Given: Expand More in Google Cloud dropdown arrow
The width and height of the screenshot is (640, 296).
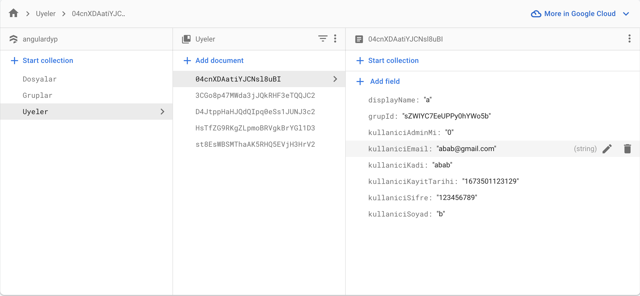Looking at the screenshot, I should click(x=626, y=14).
